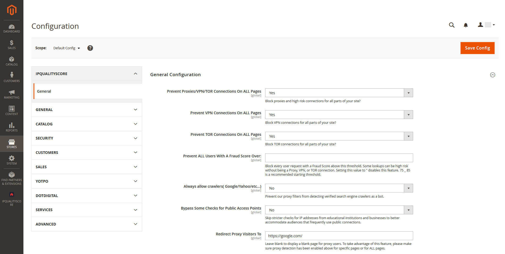Click the Redirect Proxy Visitors To field
Viewport: 505px width, 254px height.
coord(339,236)
